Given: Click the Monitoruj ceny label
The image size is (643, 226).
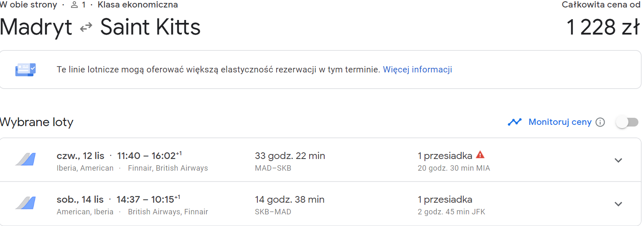Looking at the screenshot, I should [560, 122].
